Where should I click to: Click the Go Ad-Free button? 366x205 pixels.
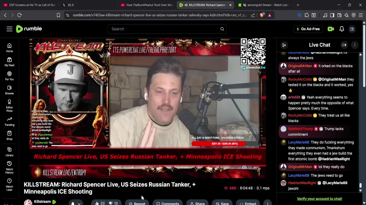pos(308,29)
